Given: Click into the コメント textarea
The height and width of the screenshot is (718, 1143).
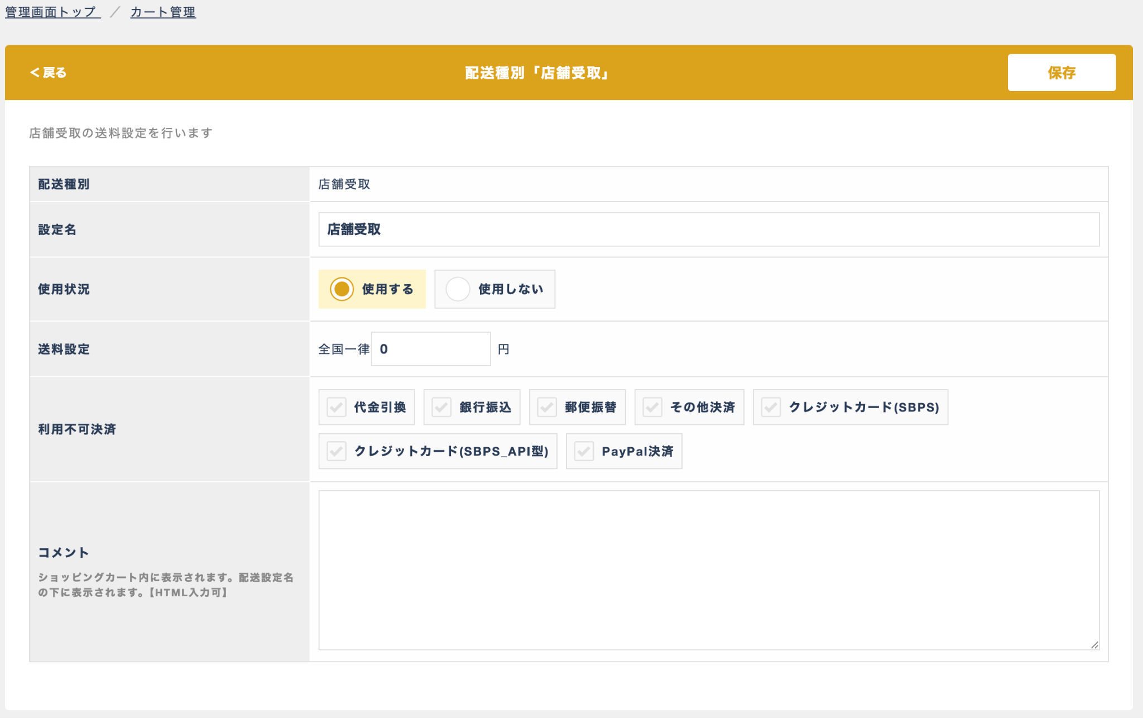Looking at the screenshot, I should tap(708, 569).
